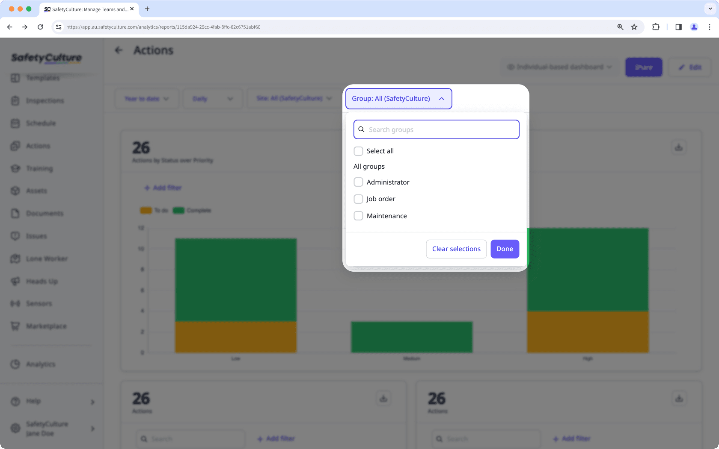Viewport: 719px width, 449px height.
Task: Tick the Maintenance checkbox
Action: pyautogui.click(x=358, y=216)
